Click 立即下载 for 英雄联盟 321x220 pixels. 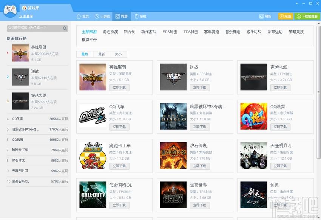pyautogui.click(x=119, y=88)
